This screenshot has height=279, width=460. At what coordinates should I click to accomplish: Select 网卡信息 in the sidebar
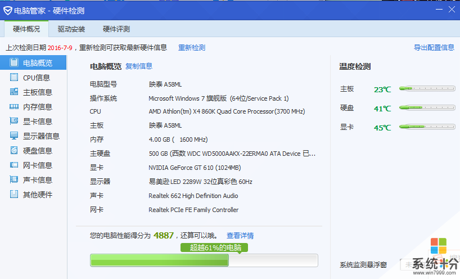pyautogui.click(x=33, y=165)
